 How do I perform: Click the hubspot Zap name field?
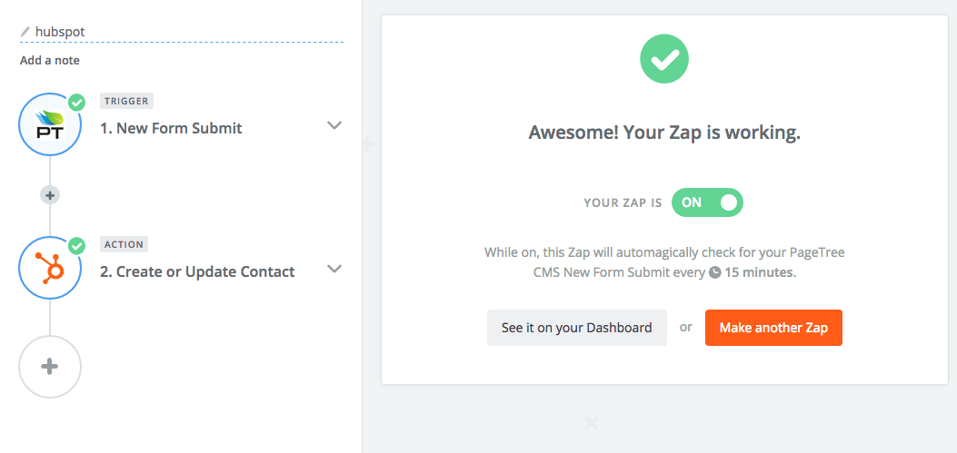pyautogui.click(x=182, y=31)
